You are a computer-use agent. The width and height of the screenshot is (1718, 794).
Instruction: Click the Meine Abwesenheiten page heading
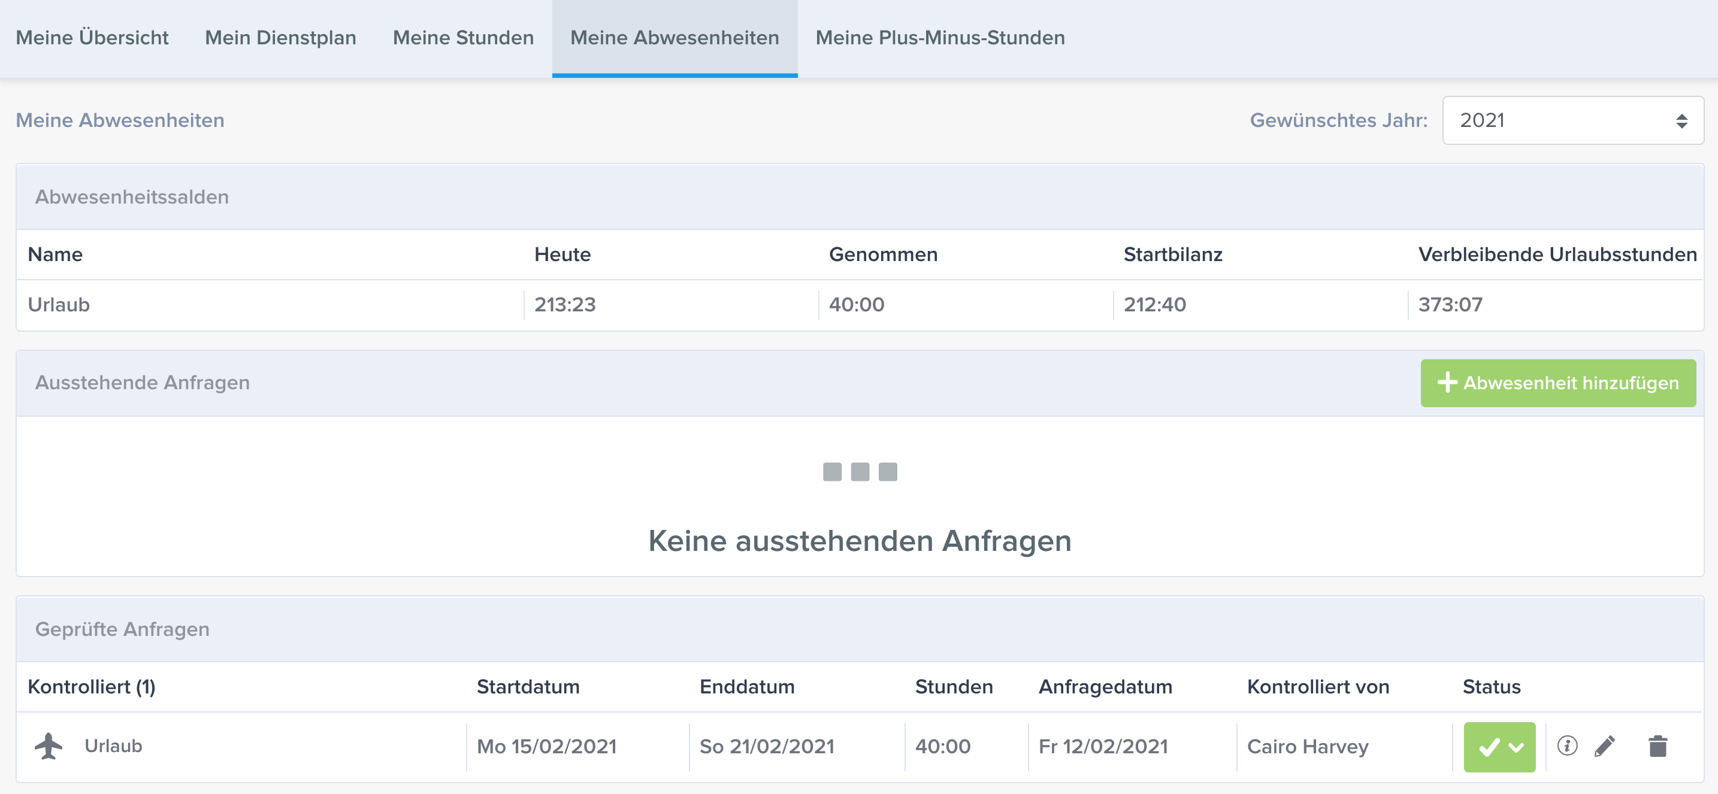(x=120, y=121)
